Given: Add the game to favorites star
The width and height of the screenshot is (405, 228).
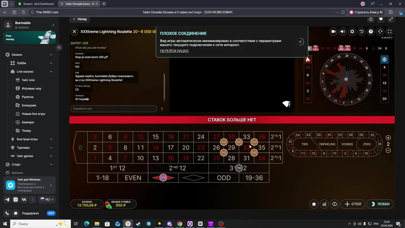Looking at the screenshot, I should tap(314, 204).
